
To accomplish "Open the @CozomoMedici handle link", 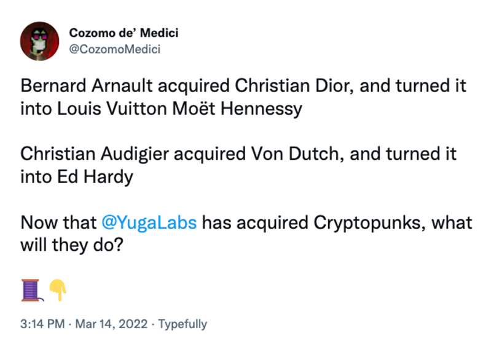I will pos(115,49).
